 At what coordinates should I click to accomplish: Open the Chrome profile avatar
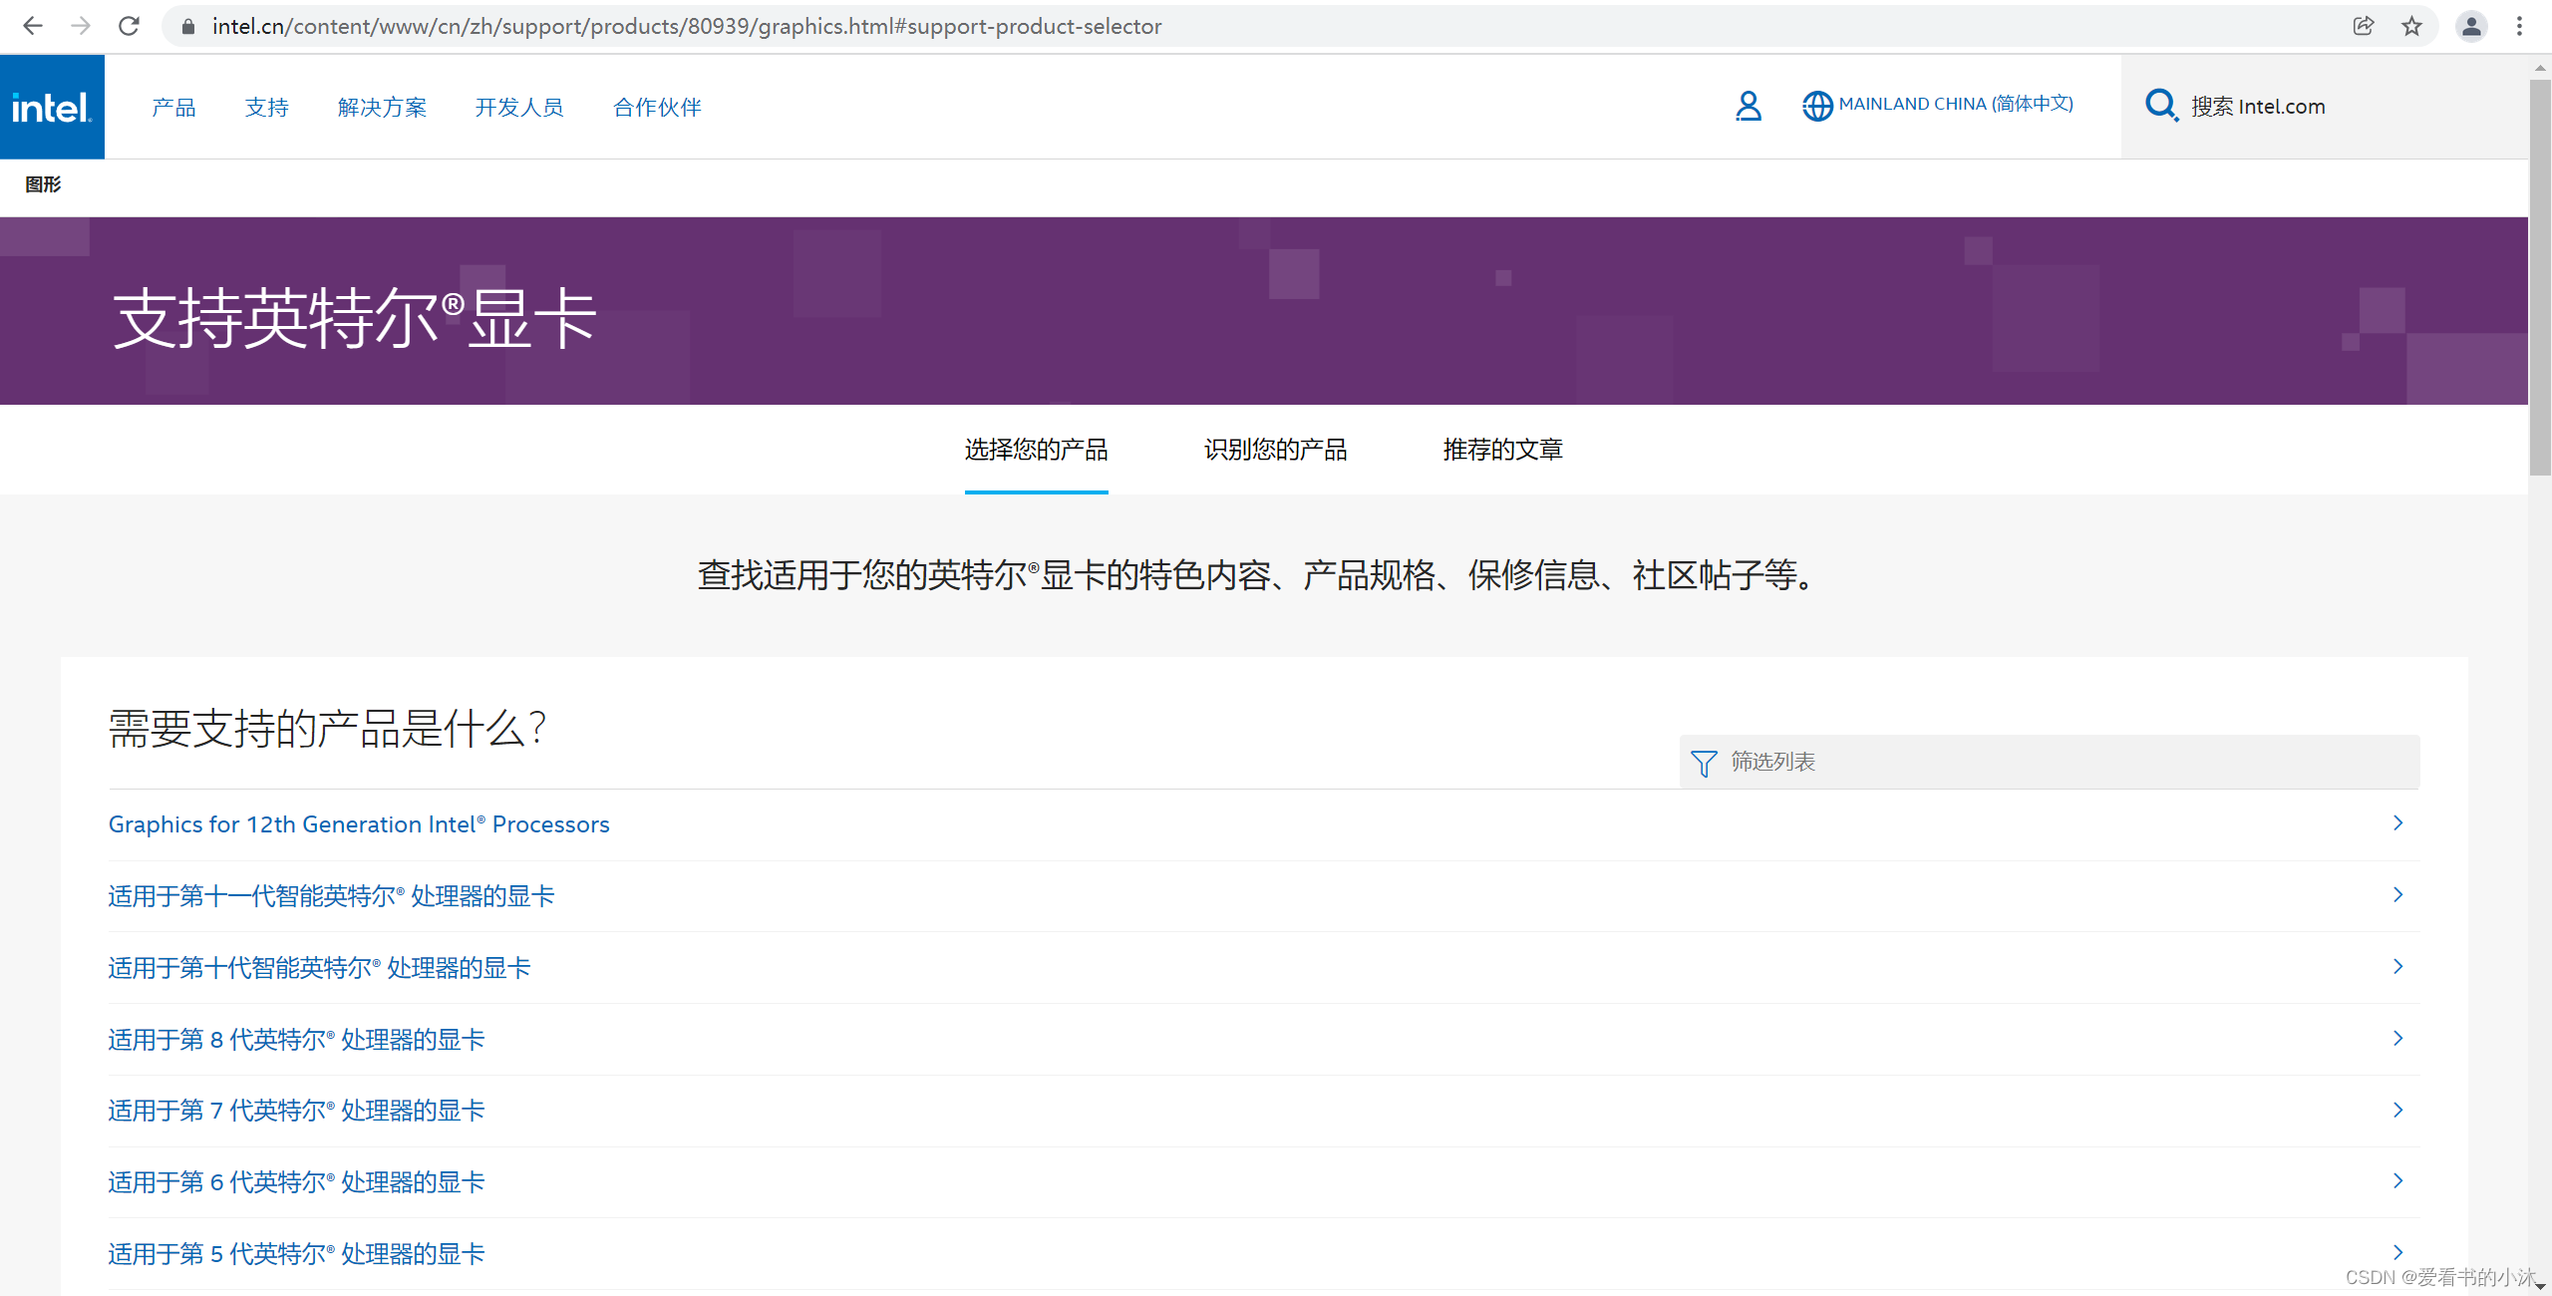point(2471,26)
